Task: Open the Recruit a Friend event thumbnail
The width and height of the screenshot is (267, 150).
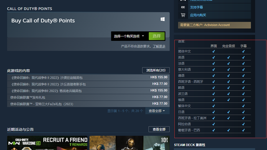Action: (47, 143)
